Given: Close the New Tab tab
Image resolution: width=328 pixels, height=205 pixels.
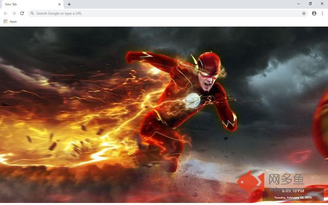Looking at the screenshot, I should tap(59, 4).
